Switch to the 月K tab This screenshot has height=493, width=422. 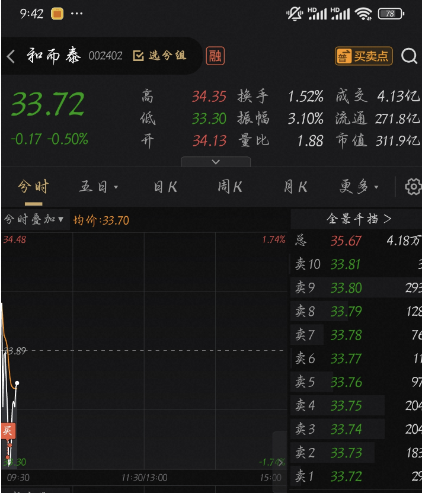pyautogui.click(x=295, y=187)
